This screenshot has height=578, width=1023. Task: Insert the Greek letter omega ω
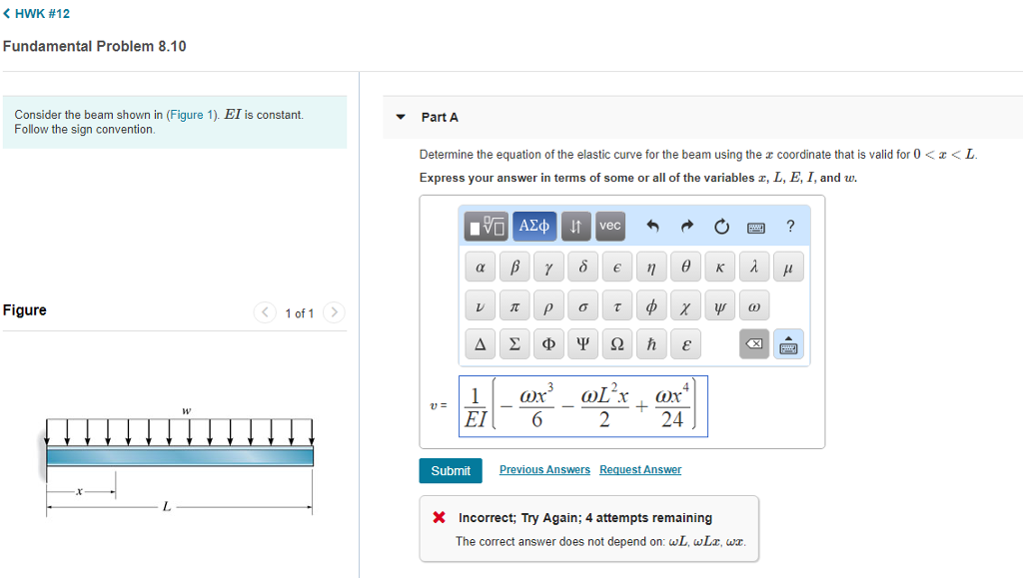click(754, 304)
